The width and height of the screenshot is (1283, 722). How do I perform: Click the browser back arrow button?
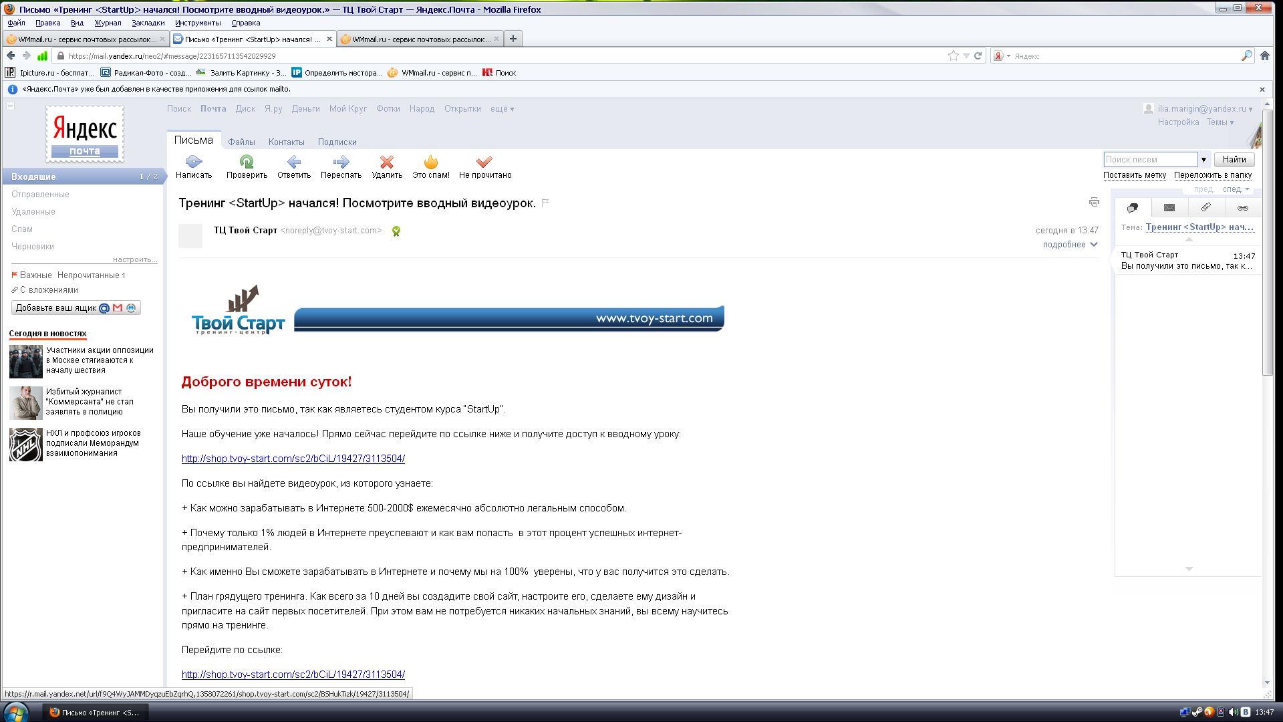coord(11,56)
